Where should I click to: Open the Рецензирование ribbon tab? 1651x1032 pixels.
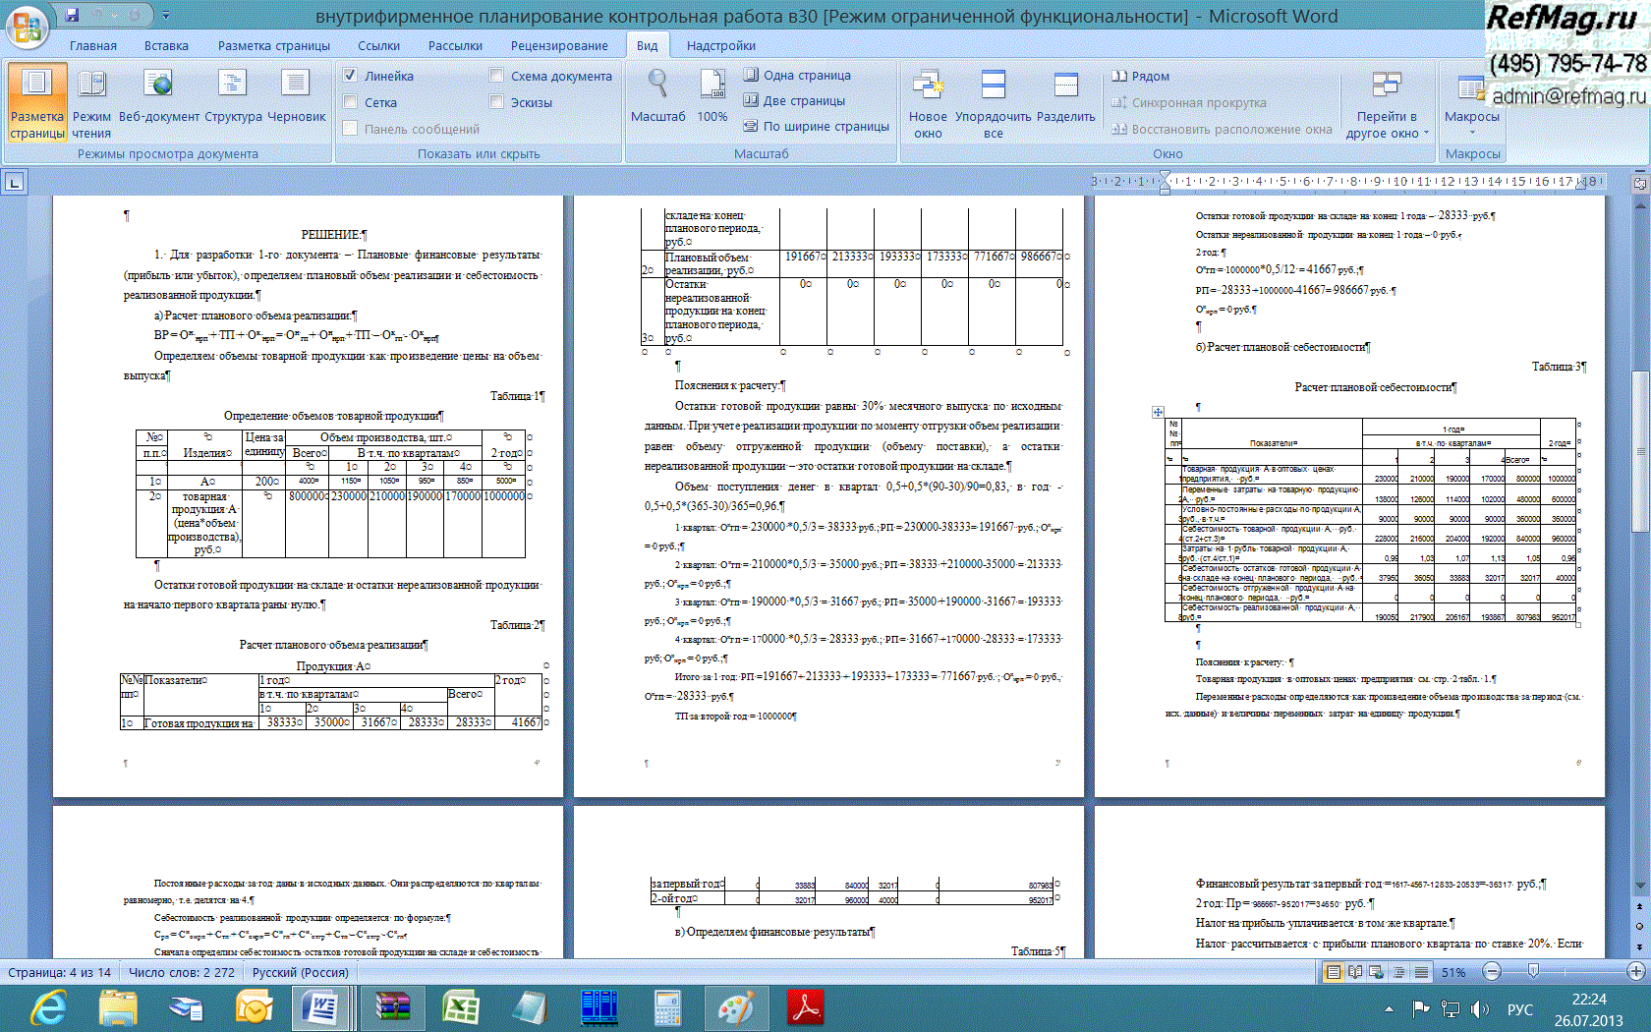[558, 45]
